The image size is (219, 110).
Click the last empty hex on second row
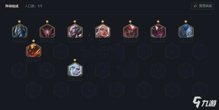pos(200,51)
